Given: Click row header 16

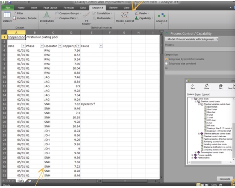Looking at the screenshot, I should coord(4,104).
